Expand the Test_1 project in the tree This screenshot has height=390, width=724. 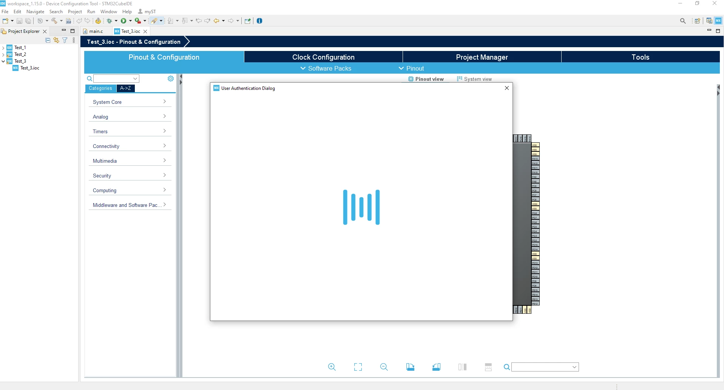click(x=3, y=48)
